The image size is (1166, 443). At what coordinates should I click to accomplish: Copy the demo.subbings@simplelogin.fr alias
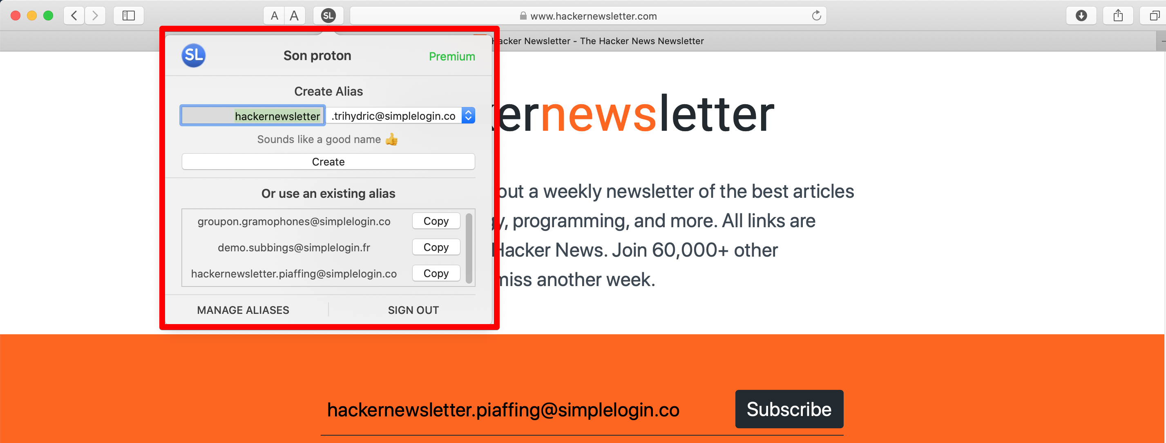(x=435, y=247)
